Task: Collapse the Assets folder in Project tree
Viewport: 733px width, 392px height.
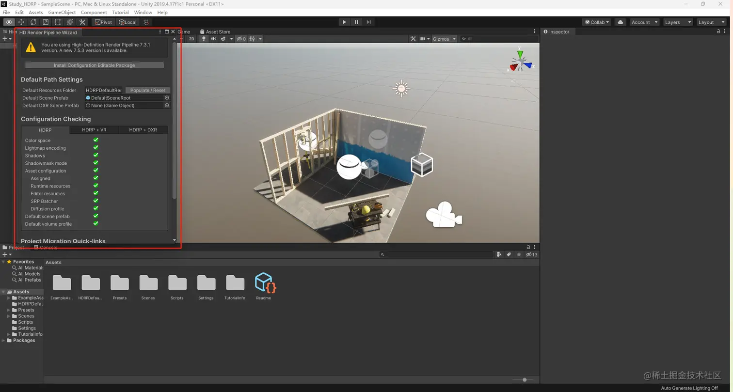Action: click(3, 292)
